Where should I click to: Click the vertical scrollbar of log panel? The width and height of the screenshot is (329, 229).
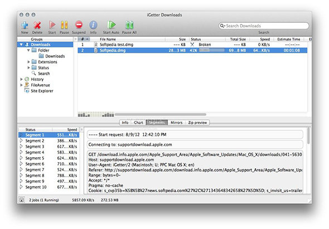point(308,136)
